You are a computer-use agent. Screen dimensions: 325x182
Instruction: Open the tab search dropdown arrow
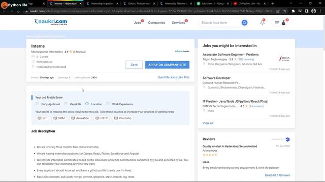click(291, 4)
